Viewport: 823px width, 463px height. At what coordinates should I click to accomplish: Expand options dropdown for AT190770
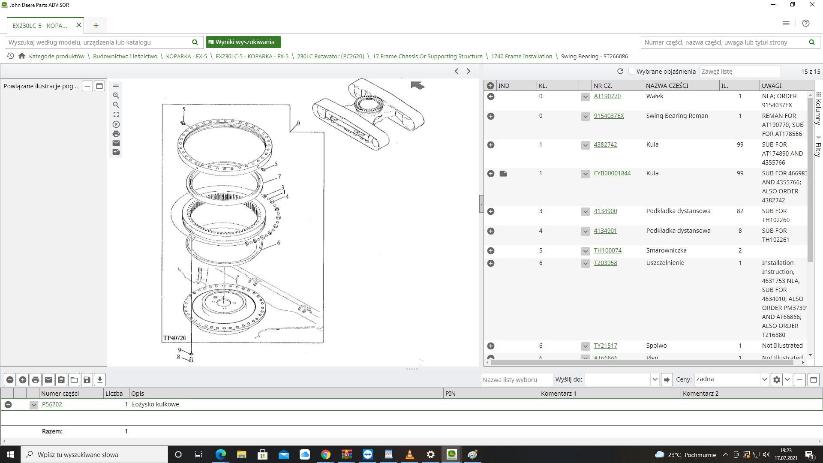tap(585, 97)
